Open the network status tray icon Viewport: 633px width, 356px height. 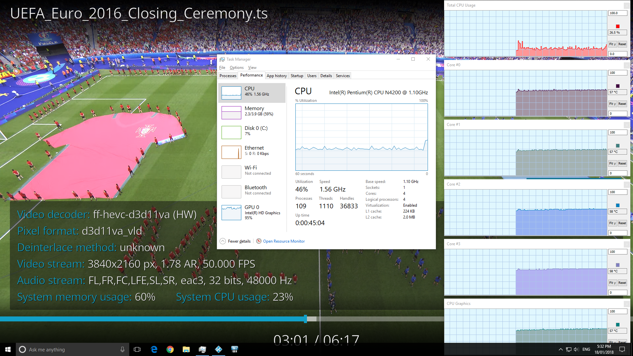[x=569, y=349]
